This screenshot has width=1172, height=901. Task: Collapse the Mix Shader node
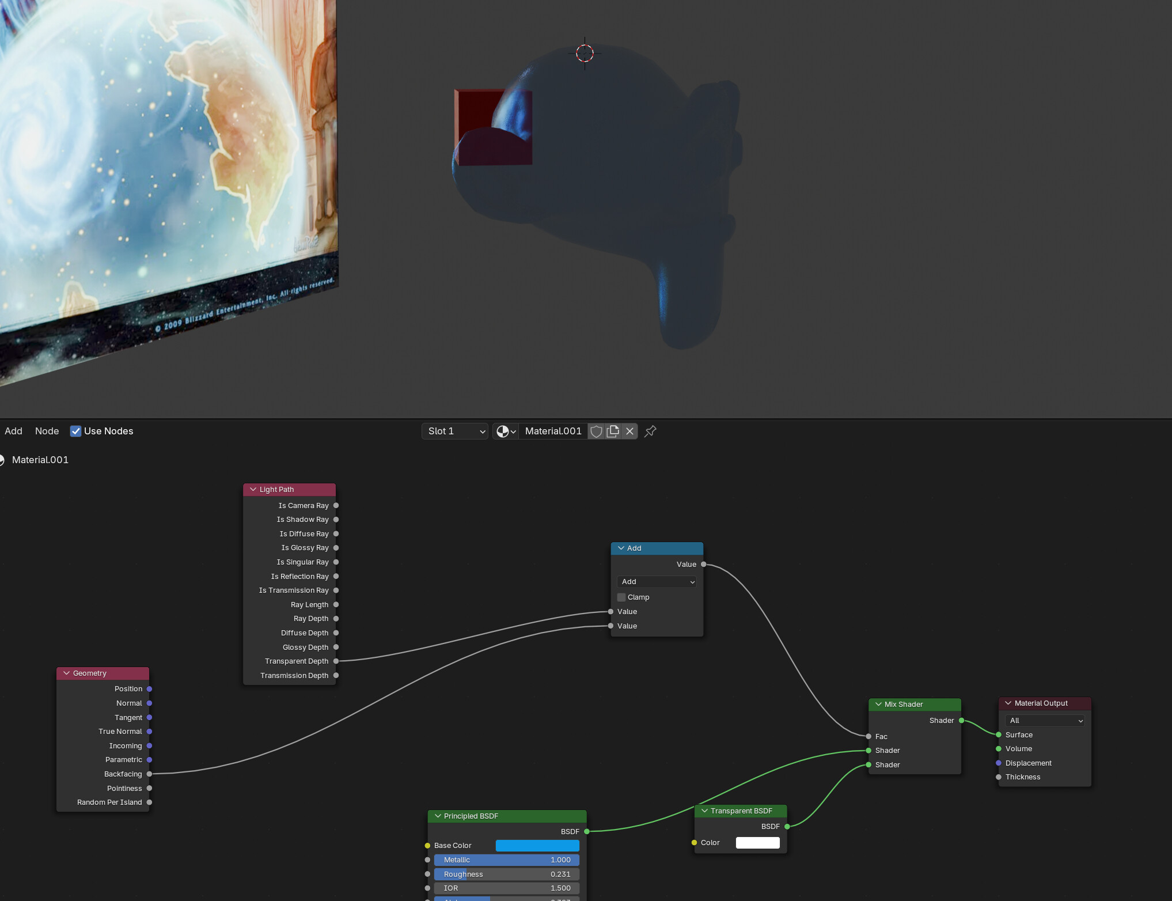pyautogui.click(x=878, y=705)
